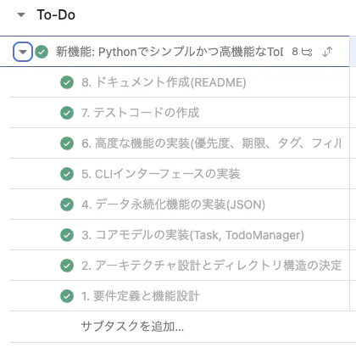Click the sort arrows icon on parent task
Viewport: 356px width, 347px height.
coord(327,52)
